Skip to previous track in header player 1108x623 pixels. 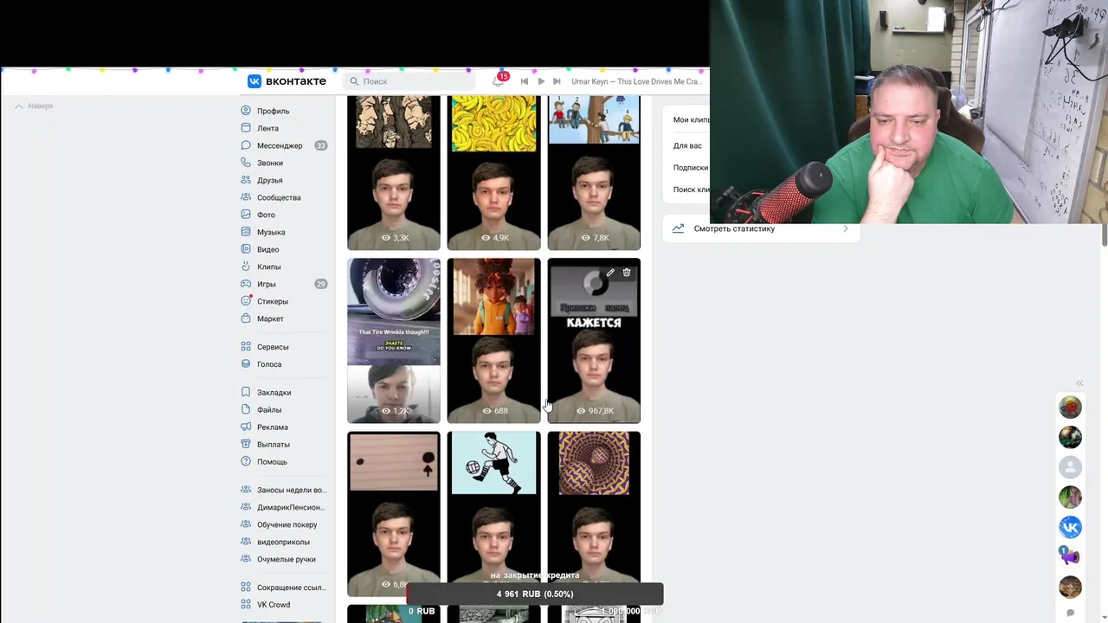click(524, 81)
